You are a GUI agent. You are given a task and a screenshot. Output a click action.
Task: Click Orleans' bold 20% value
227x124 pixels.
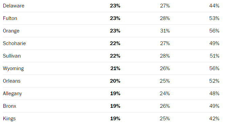point(115,81)
